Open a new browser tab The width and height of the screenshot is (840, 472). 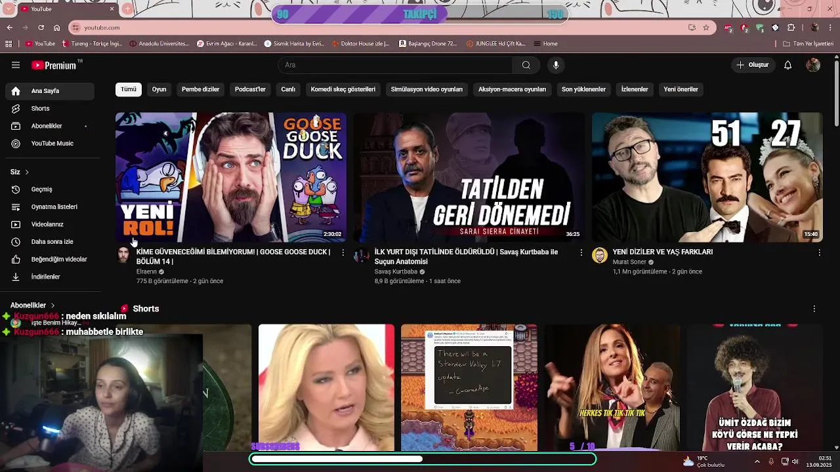127,9
